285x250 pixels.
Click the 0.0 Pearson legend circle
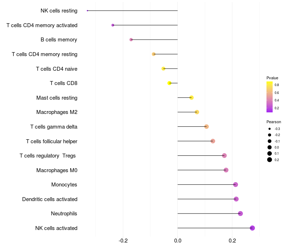click(x=270, y=147)
